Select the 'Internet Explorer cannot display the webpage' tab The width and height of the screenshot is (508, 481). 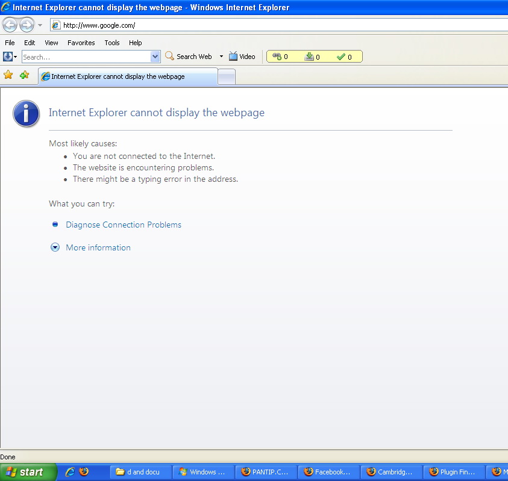click(128, 76)
